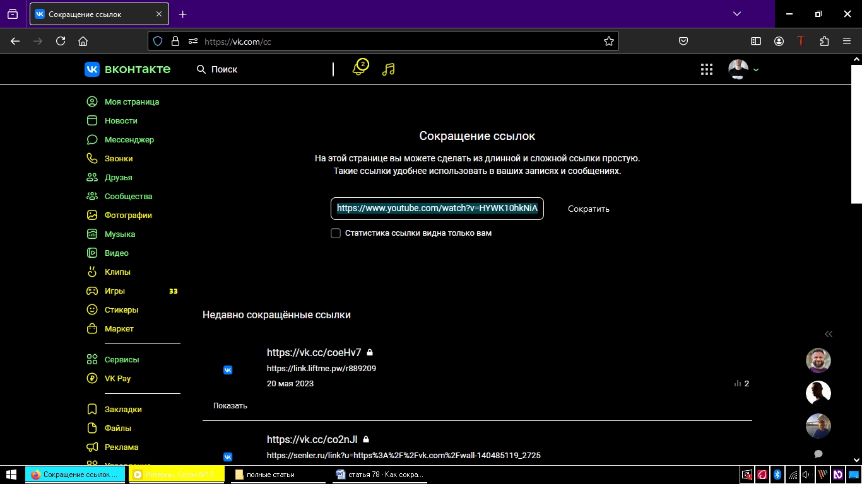Open chat with bearded contact avatar
The width and height of the screenshot is (862, 484).
tap(818, 360)
